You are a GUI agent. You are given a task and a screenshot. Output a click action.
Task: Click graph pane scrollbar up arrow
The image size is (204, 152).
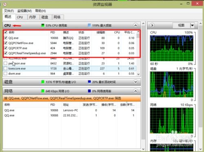pyautogui.click(x=200, y=24)
